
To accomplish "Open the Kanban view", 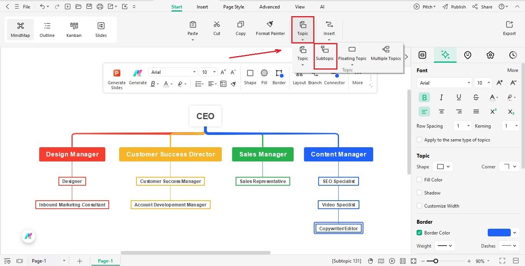I will (x=74, y=29).
